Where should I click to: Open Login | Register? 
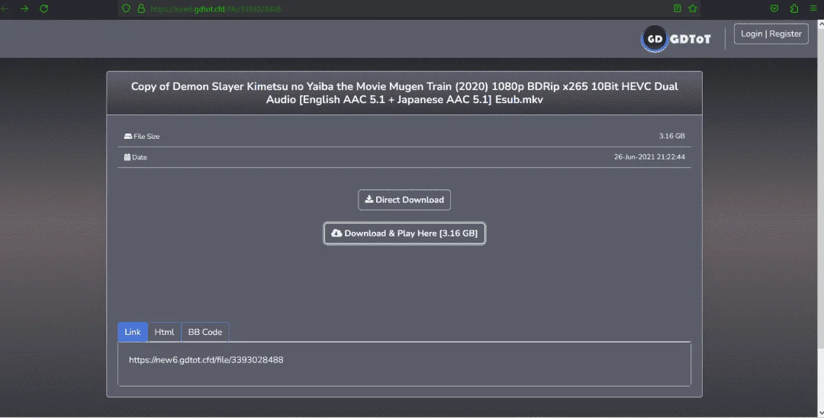[x=771, y=34]
